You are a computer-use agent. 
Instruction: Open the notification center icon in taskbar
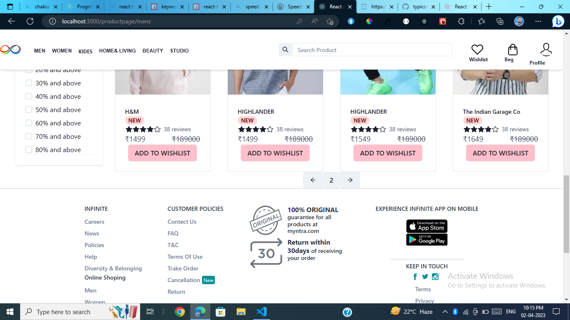556,312
